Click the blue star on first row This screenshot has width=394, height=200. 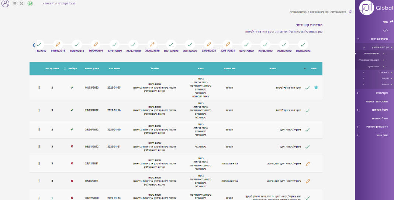pyautogui.click(x=316, y=87)
